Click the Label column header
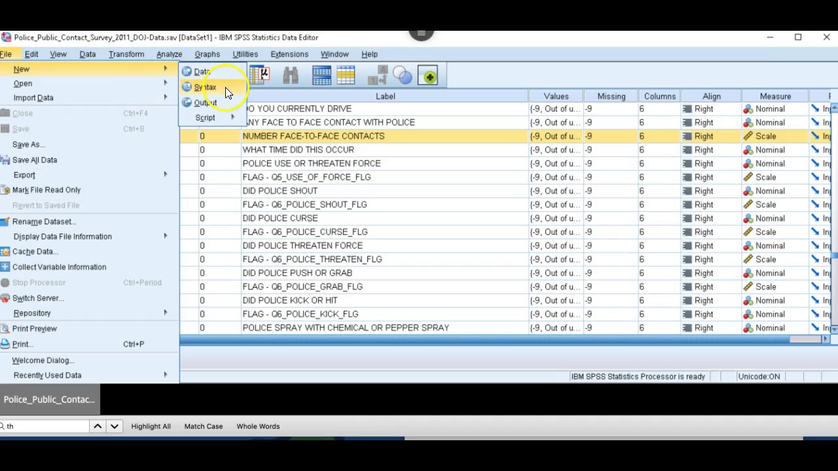Screen dimensions: 838x471 [385, 96]
